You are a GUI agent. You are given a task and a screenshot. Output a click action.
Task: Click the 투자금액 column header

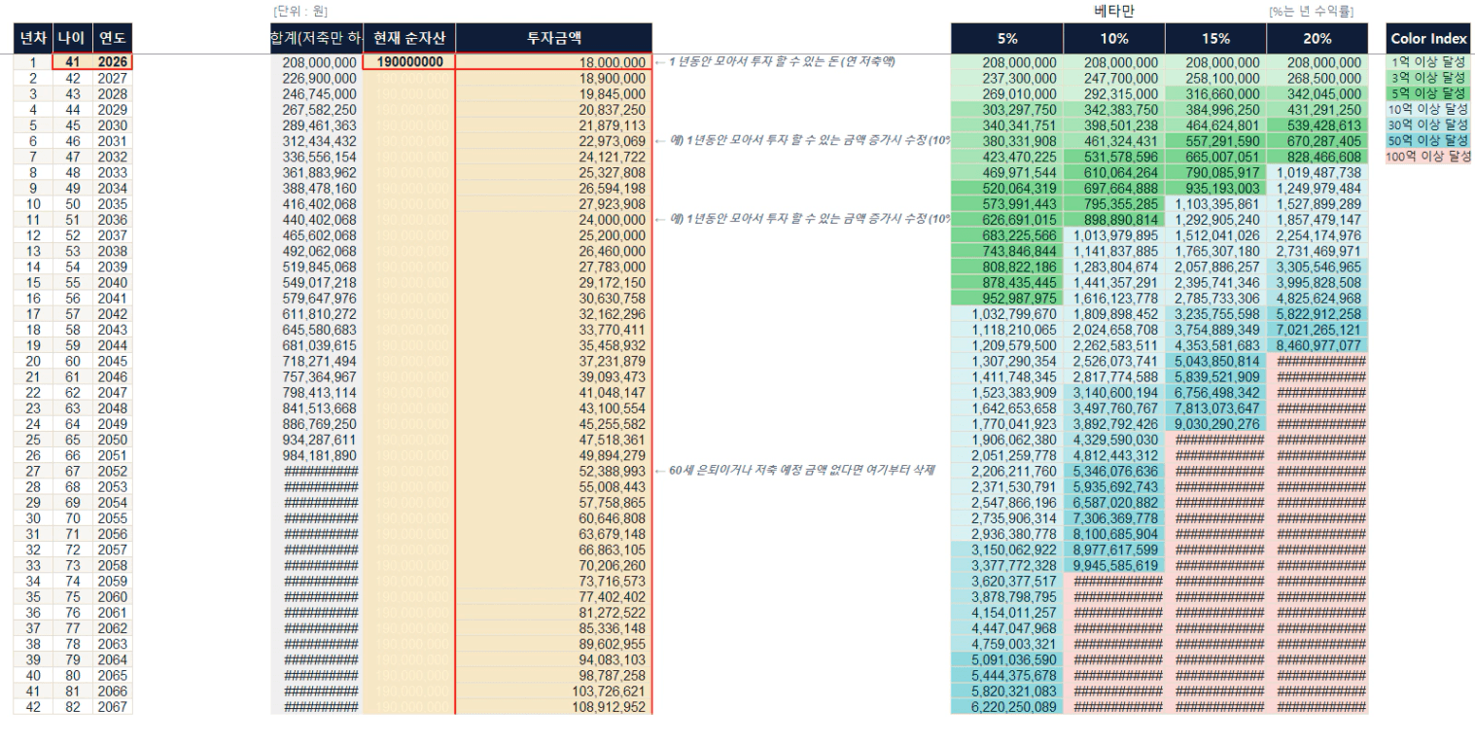[553, 38]
